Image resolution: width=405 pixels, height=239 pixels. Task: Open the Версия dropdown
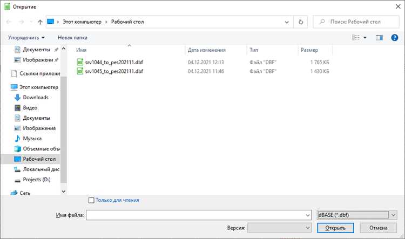[279, 228]
